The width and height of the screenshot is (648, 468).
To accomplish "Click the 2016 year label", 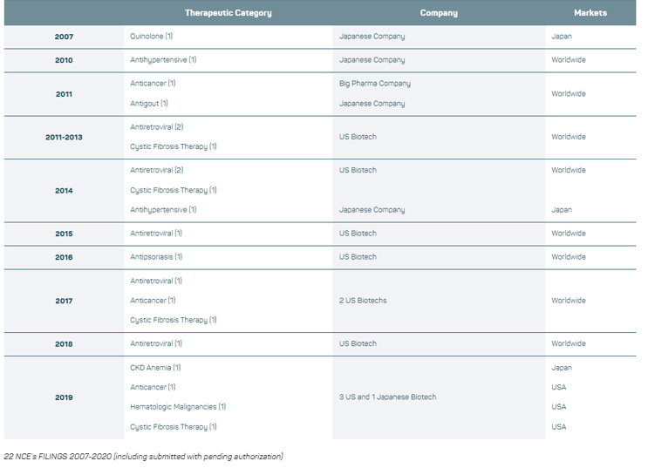I will coord(64,257).
